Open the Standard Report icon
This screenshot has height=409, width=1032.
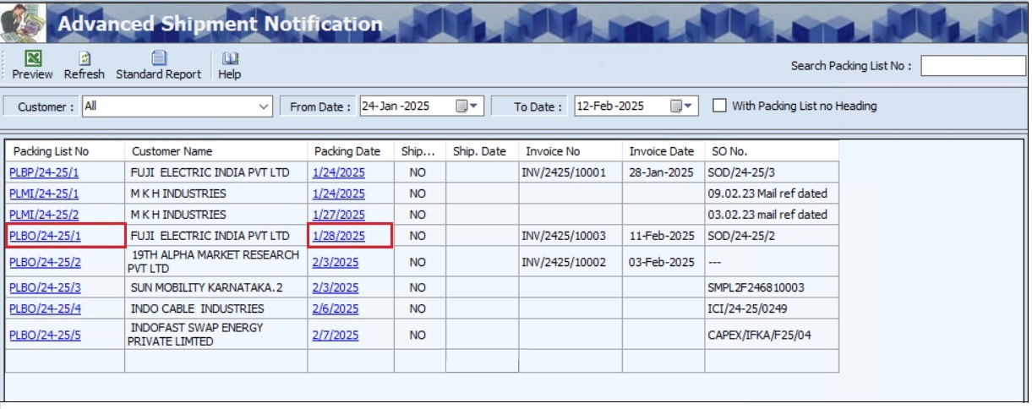(x=158, y=58)
